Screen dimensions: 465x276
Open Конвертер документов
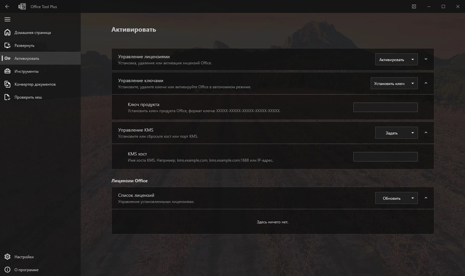click(40, 84)
